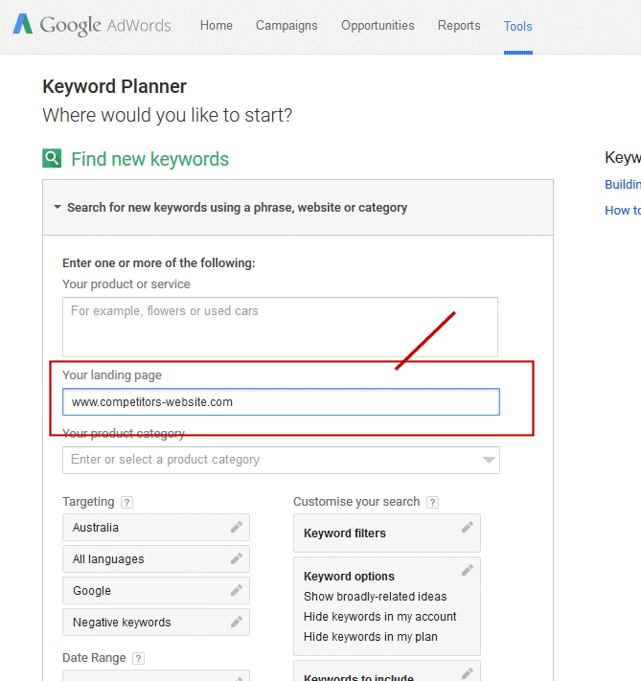Click the Date Range label
Screen dimensions: 641x681
point(94,658)
